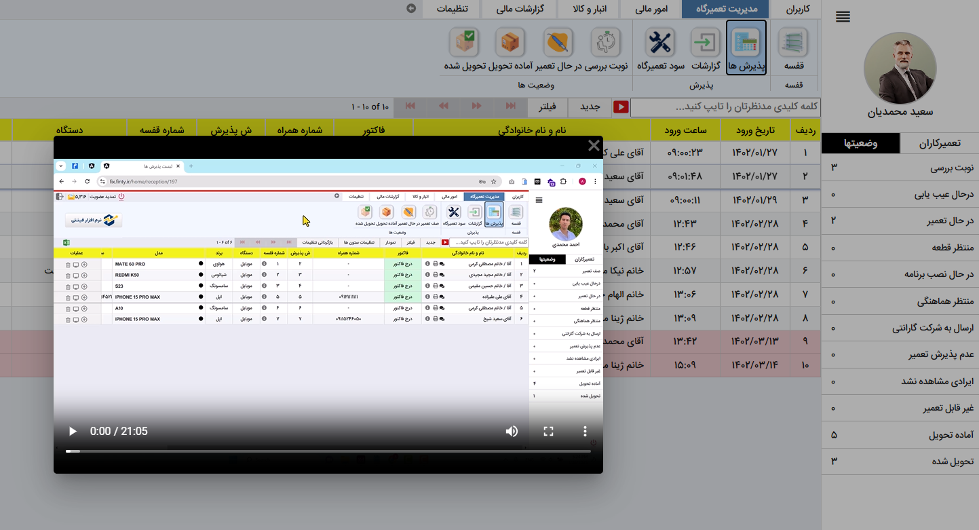Click entry time ۱۳:۴۲ in row ۹
Viewport: 979px width, 530px height.
point(687,341)
